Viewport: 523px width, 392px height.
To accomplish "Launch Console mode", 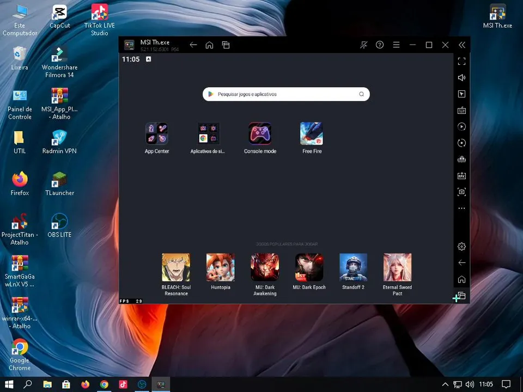I will tap(260, 134).
